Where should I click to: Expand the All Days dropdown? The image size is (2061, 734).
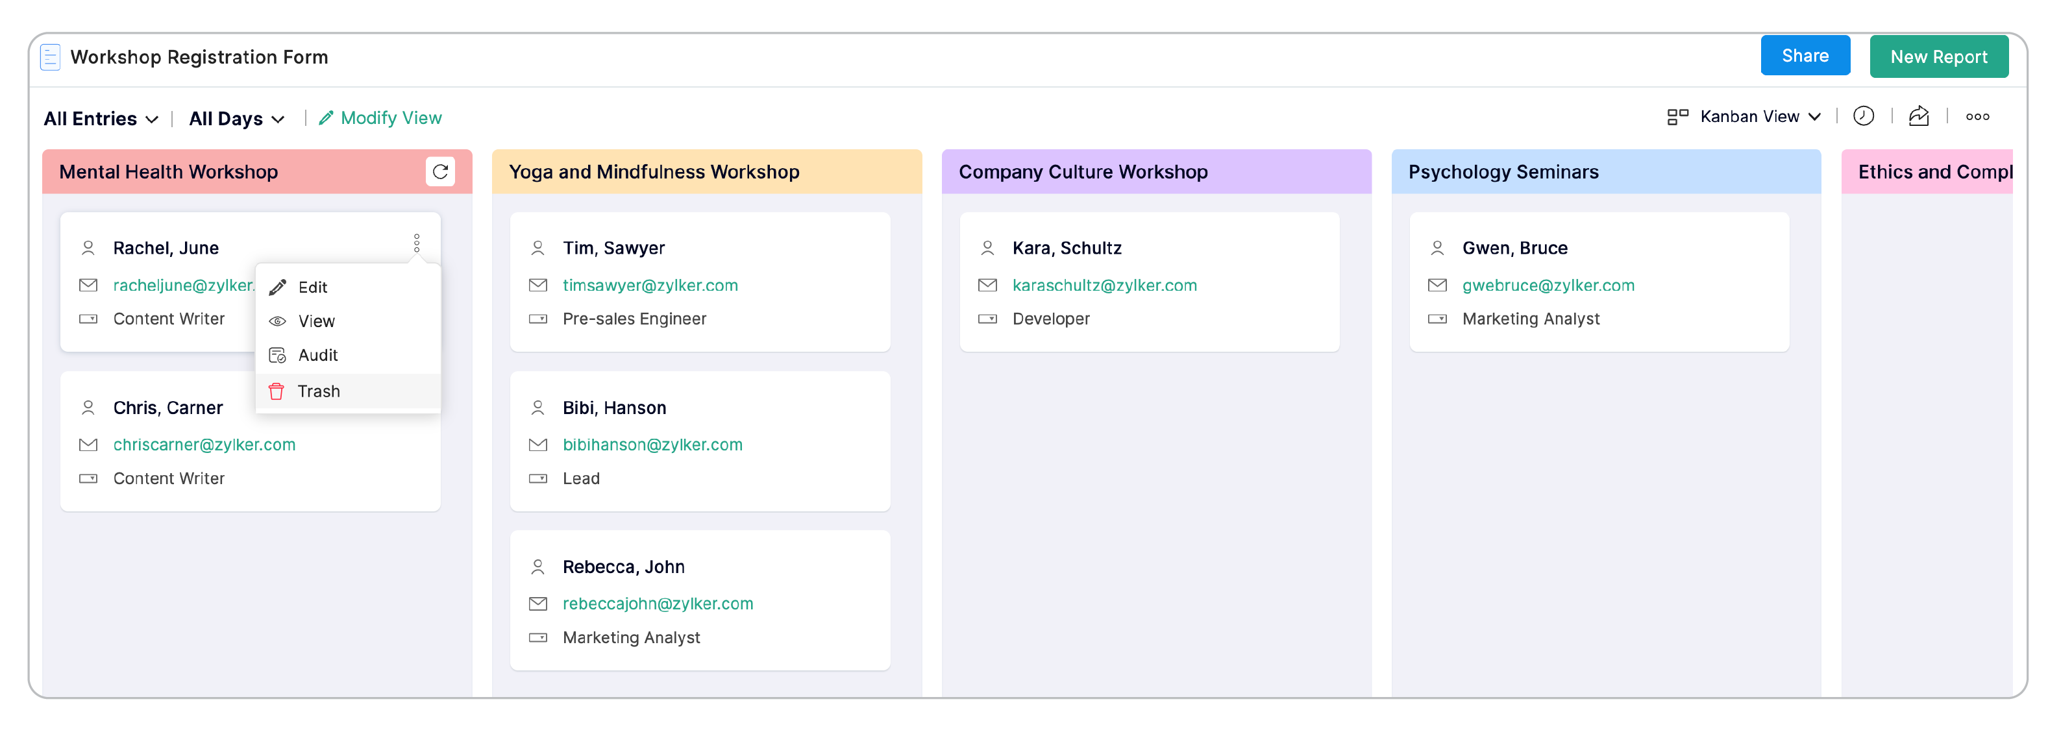tap(237, 118)
